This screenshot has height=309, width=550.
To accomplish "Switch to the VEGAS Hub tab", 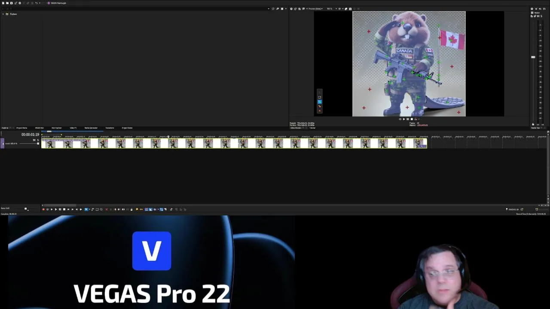I will pyautogui.click(x=39, y=128).
